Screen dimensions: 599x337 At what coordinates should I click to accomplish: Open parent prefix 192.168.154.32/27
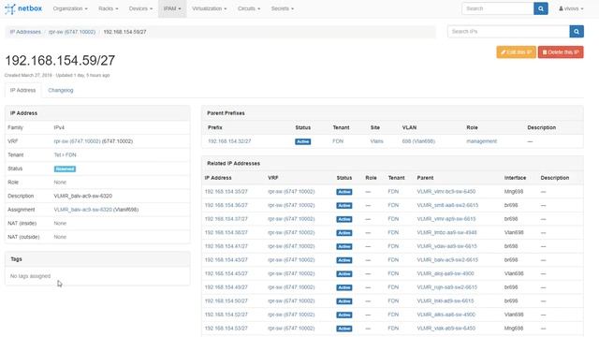229,141
